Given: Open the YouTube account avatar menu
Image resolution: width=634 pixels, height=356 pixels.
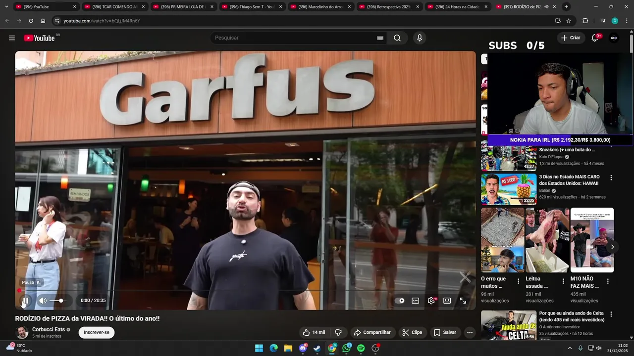Looking at the screenshot, I should [614, 38].
